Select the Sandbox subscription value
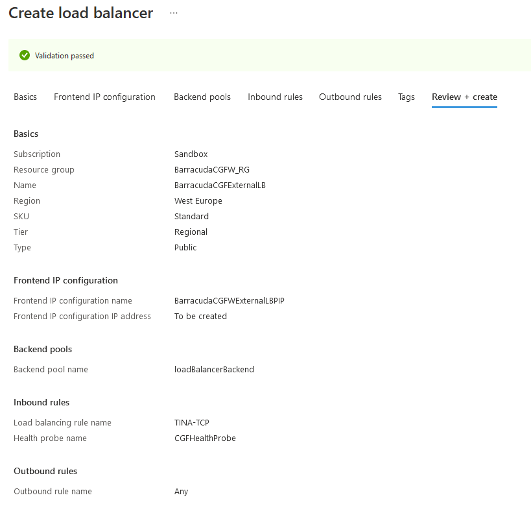The height and width of the screenshot is (515, 531). point(191,154)
